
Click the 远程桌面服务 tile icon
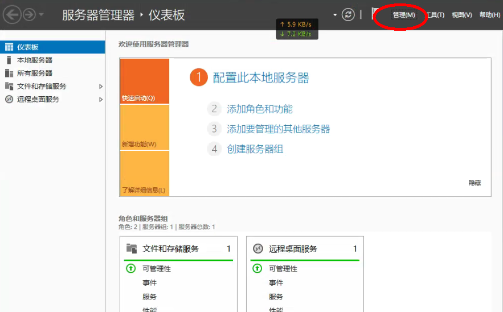click(x=258, y=249)
